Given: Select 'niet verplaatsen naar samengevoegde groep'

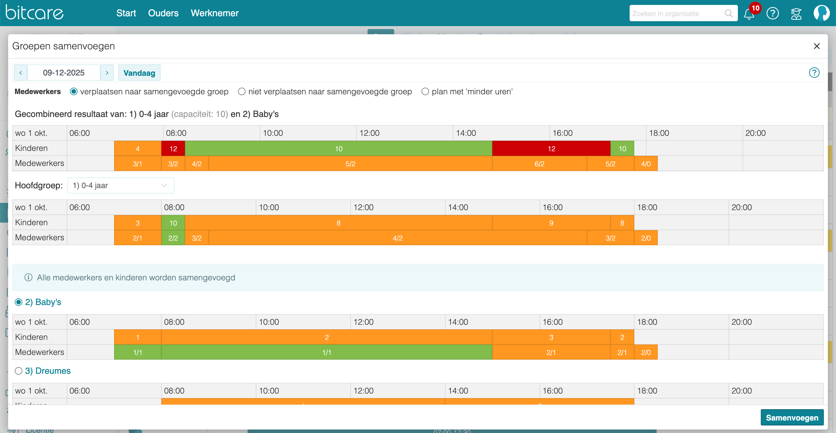Looking at the screenshot, I should tap(242, 91).
